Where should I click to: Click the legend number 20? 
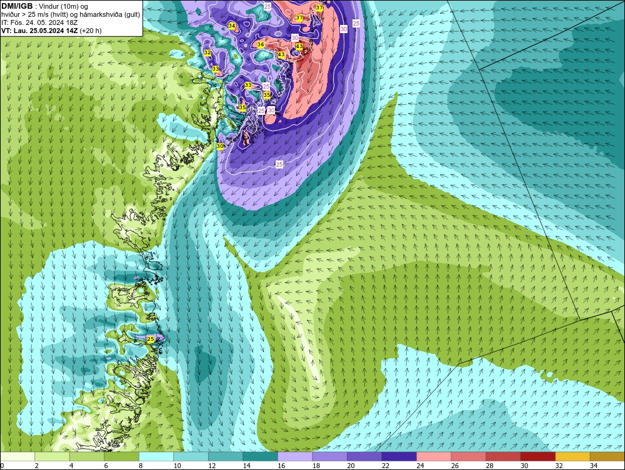[351, 466]
